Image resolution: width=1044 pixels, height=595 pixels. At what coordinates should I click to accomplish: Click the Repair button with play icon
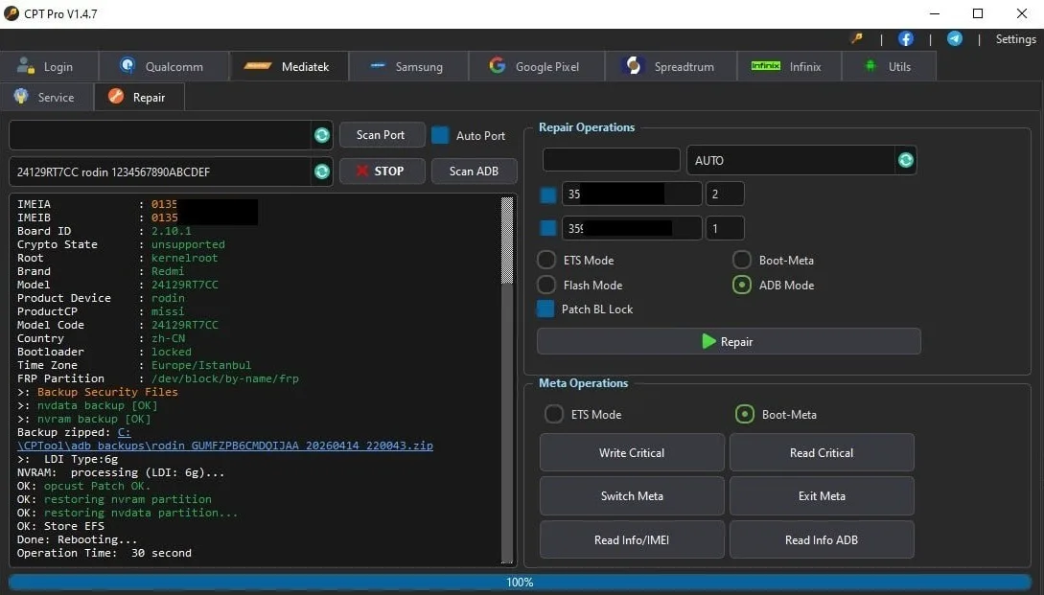click(x=729, y=341)
